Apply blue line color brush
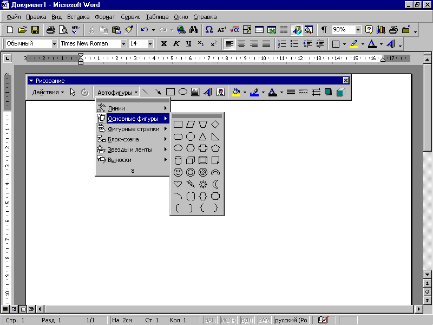Screen dimensions: 433x325 click(x=254, y=92)
